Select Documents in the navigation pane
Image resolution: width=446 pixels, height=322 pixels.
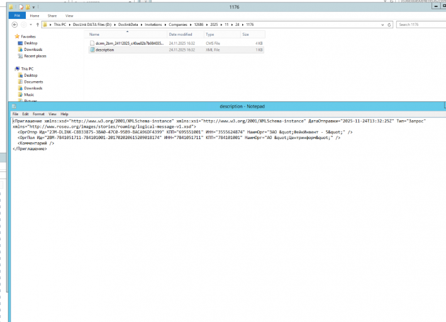pos(33,82)
